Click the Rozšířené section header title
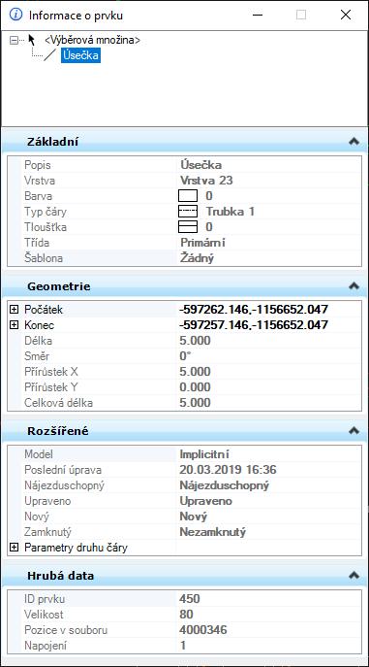This screenshot has width=369, height=667. point(58,431)
